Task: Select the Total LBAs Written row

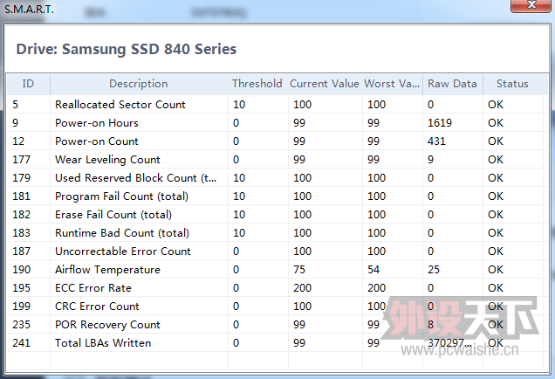Action: coord(275,343)
